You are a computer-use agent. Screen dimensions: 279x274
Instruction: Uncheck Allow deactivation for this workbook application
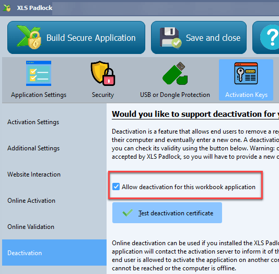click(116, 187)
